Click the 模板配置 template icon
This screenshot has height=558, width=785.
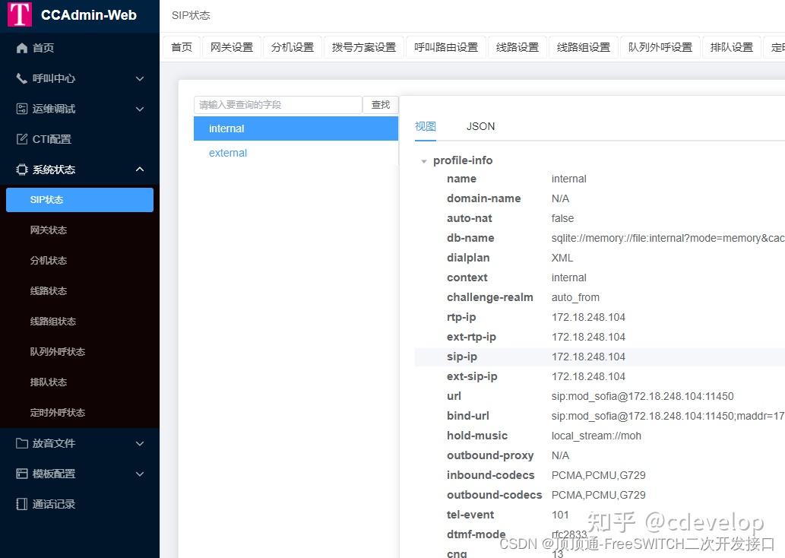[21, 474]
